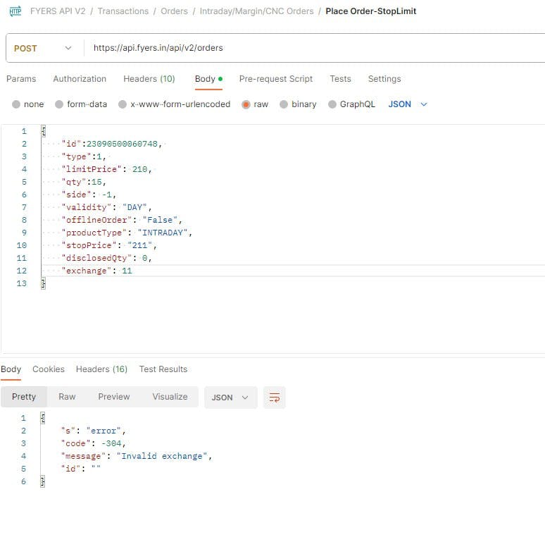This screenshot has height=542, width=545.
Task: Open the response Cookies tab
Action: [49, 369]
